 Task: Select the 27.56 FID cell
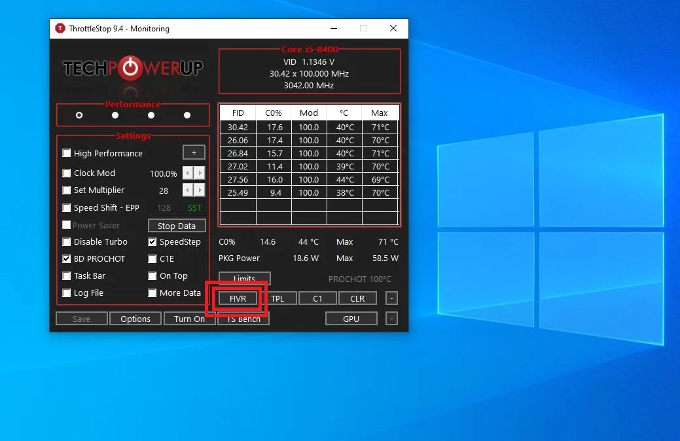coord(238,179)
